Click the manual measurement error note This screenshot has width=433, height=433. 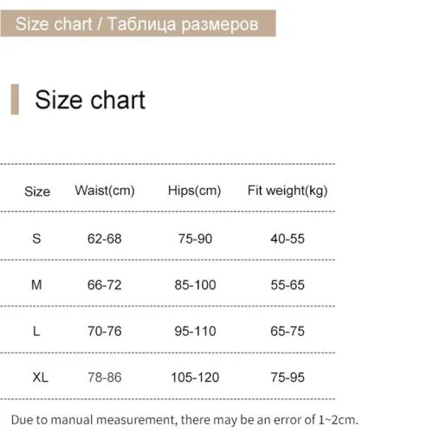tap(184, 420)
